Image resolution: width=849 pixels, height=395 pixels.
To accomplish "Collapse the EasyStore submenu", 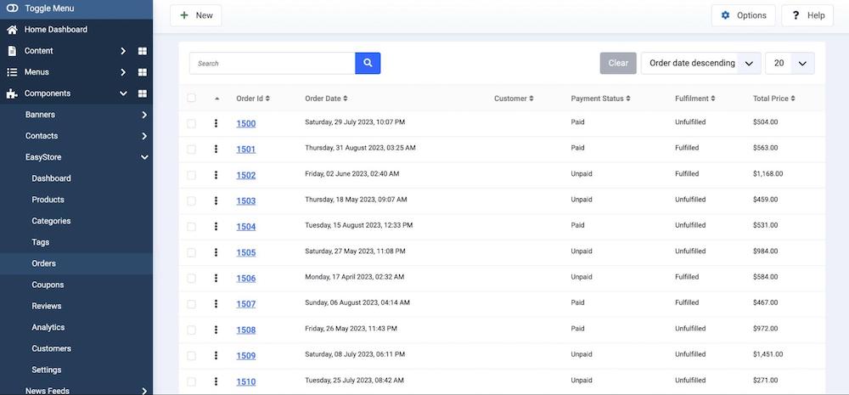I will click(144, 157).
